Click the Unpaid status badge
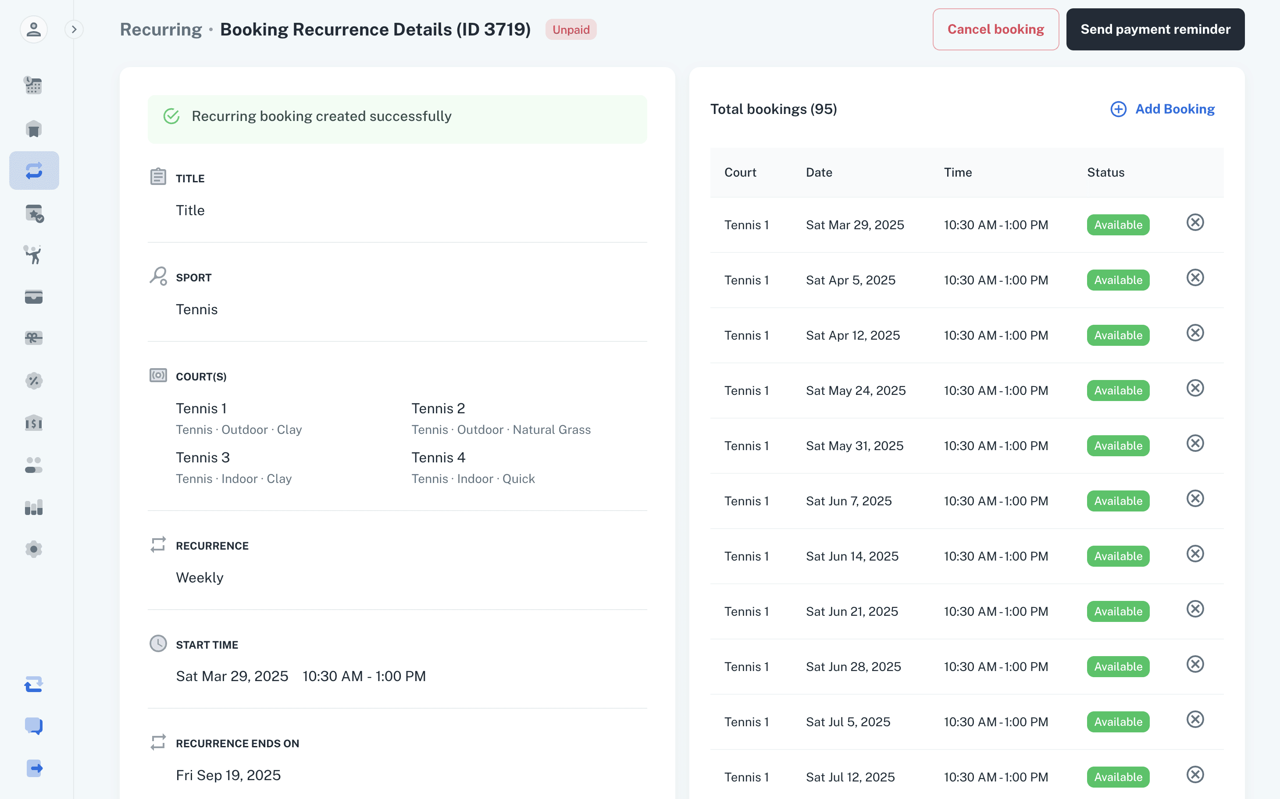 click(571, 30)
